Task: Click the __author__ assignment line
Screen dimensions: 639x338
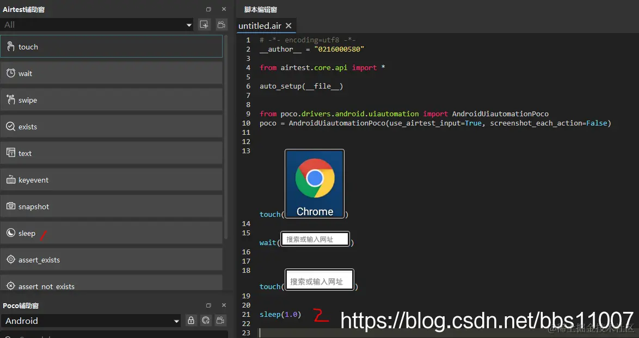Action: click(312, 49)
